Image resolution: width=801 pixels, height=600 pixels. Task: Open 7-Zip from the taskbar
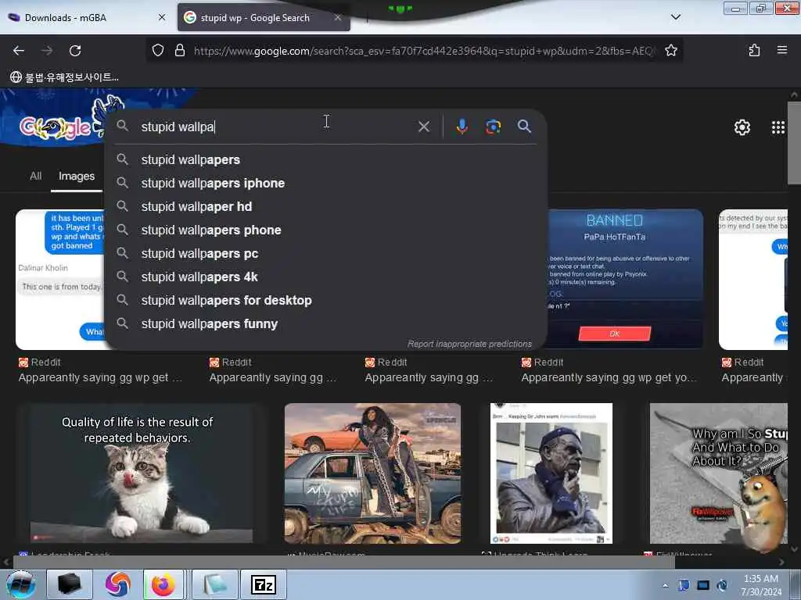click(264, 584)
